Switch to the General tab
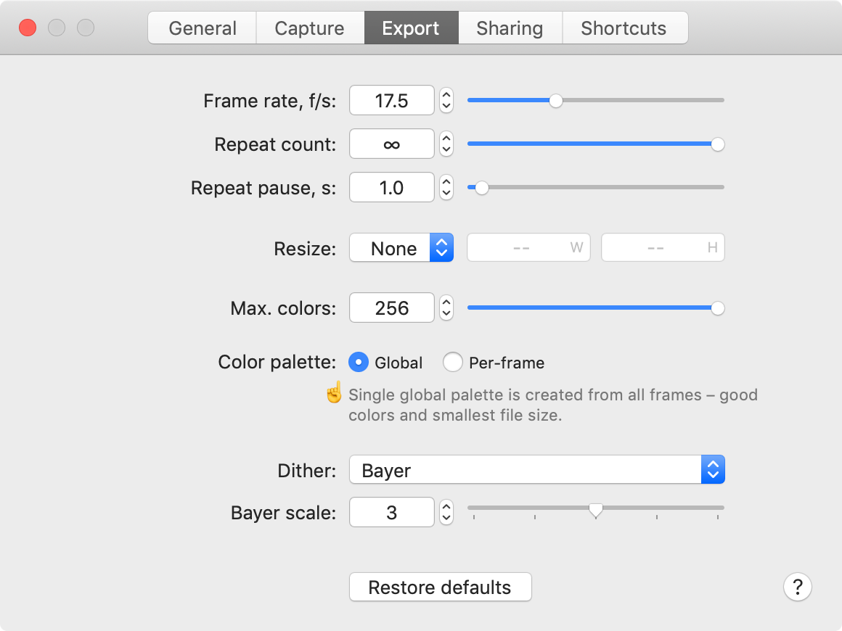Image resolution: width=842 pixels, height=631 pixels. coord(203,28)
